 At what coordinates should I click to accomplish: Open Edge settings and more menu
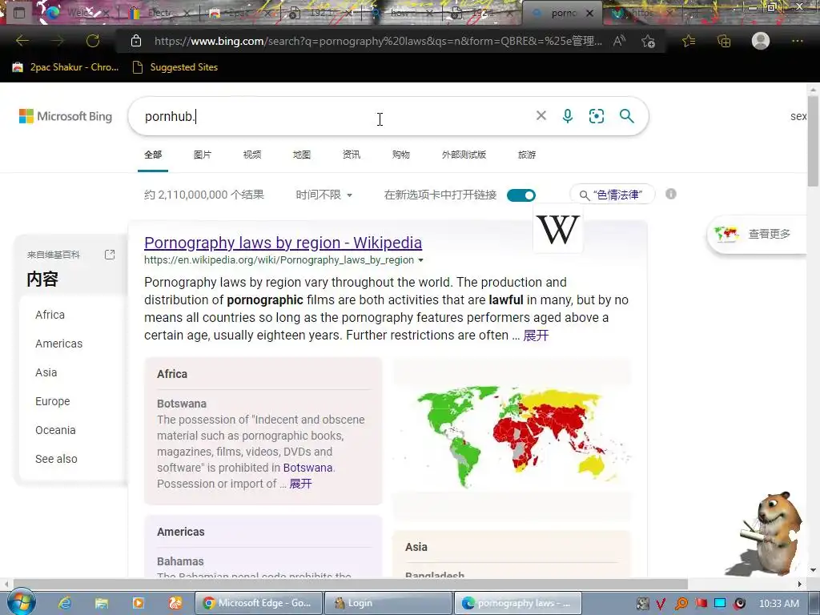[797, 41]
